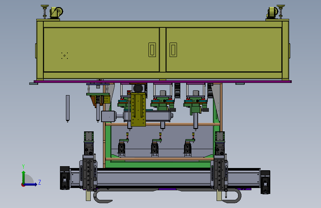Select the hole pattern on the left door
The width and height of the screenshot is (321, 208).
click(64, 56)
